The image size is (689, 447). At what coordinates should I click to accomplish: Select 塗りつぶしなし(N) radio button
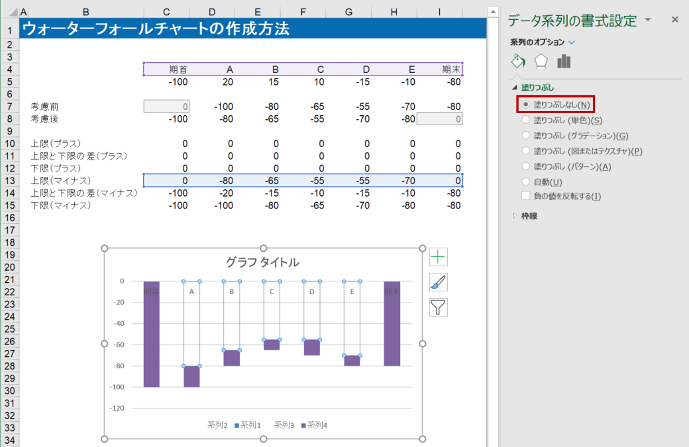tap(526, 104)
